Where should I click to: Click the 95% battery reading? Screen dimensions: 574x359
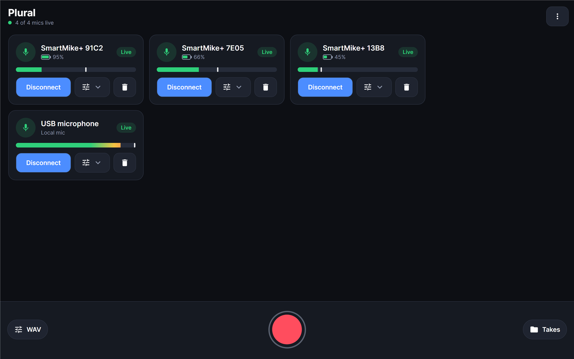(x=58, y=57)
